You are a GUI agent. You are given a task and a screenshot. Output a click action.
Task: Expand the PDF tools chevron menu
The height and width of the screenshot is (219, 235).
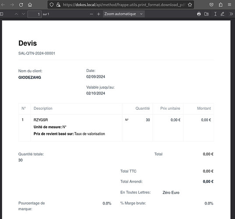231,14
